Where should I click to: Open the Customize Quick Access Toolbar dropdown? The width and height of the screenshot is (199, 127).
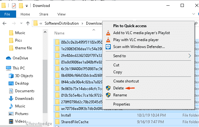27,6
